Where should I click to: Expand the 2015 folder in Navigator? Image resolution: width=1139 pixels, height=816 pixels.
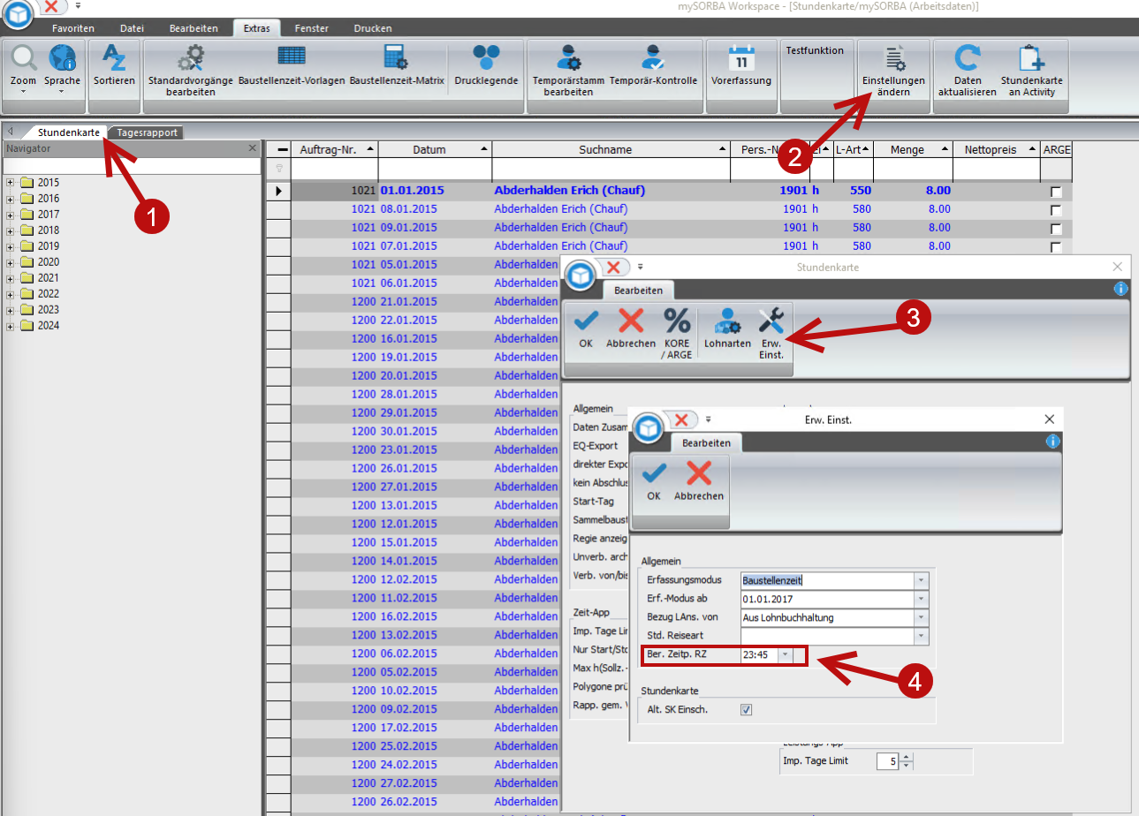[11, 183]
